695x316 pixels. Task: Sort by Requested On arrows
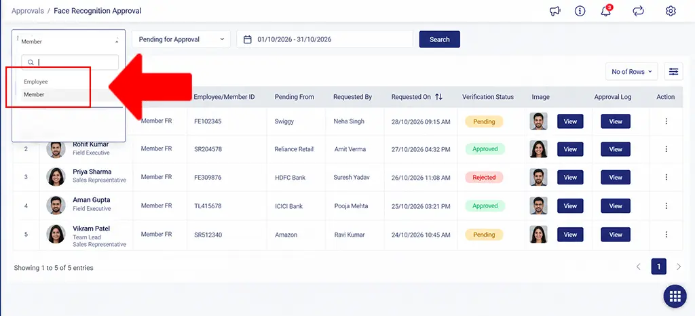click(439, 97)
